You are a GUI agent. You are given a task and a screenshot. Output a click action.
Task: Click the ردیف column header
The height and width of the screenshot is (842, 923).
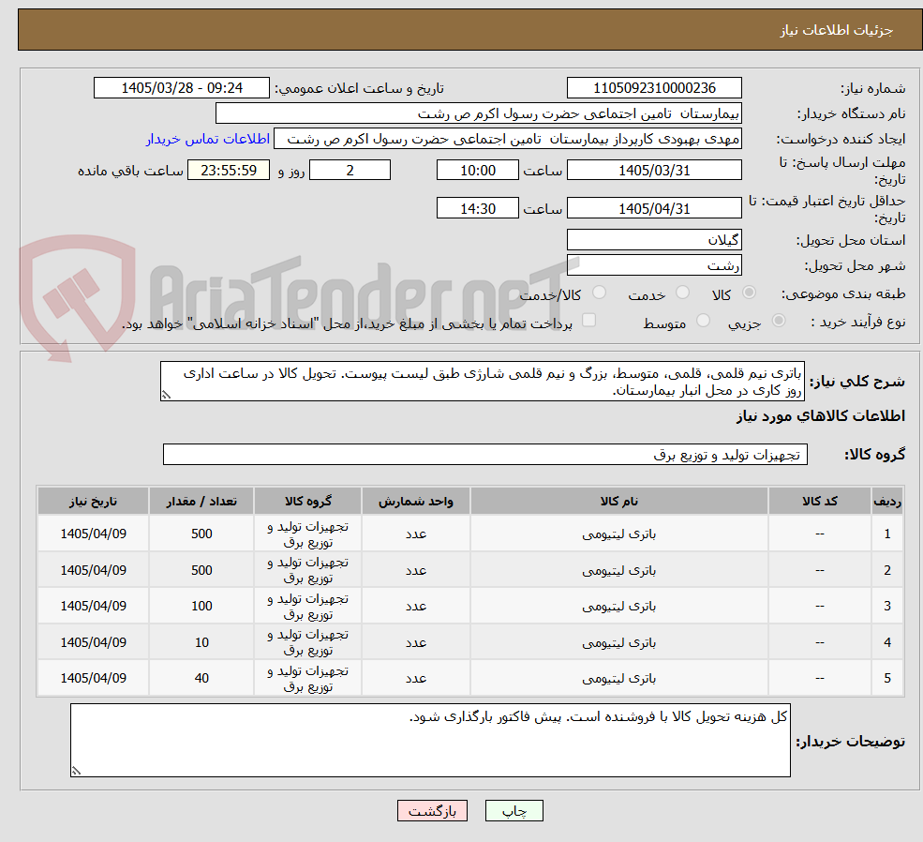887,502
